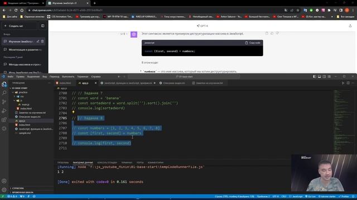Collapse the practice folder in Explorer
The image size is (357, 200).
[13, 92]
